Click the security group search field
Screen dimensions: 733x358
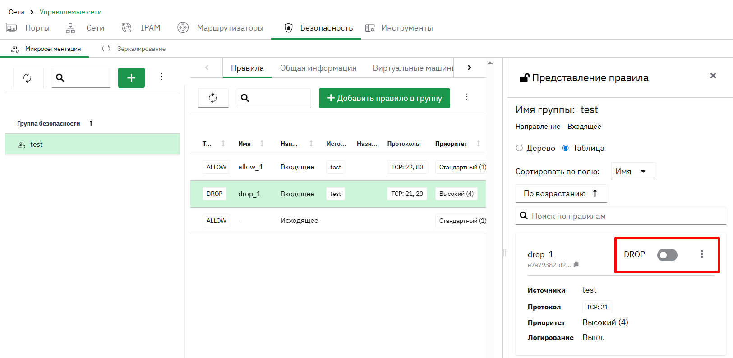pos(81,77)
